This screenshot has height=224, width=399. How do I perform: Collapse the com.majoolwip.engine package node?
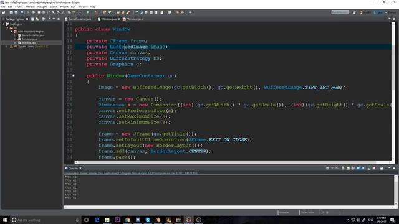[11, 32]
